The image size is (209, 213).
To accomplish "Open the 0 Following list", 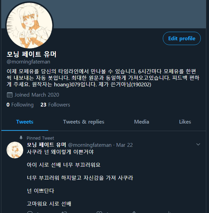I will (x=20, y=105).
